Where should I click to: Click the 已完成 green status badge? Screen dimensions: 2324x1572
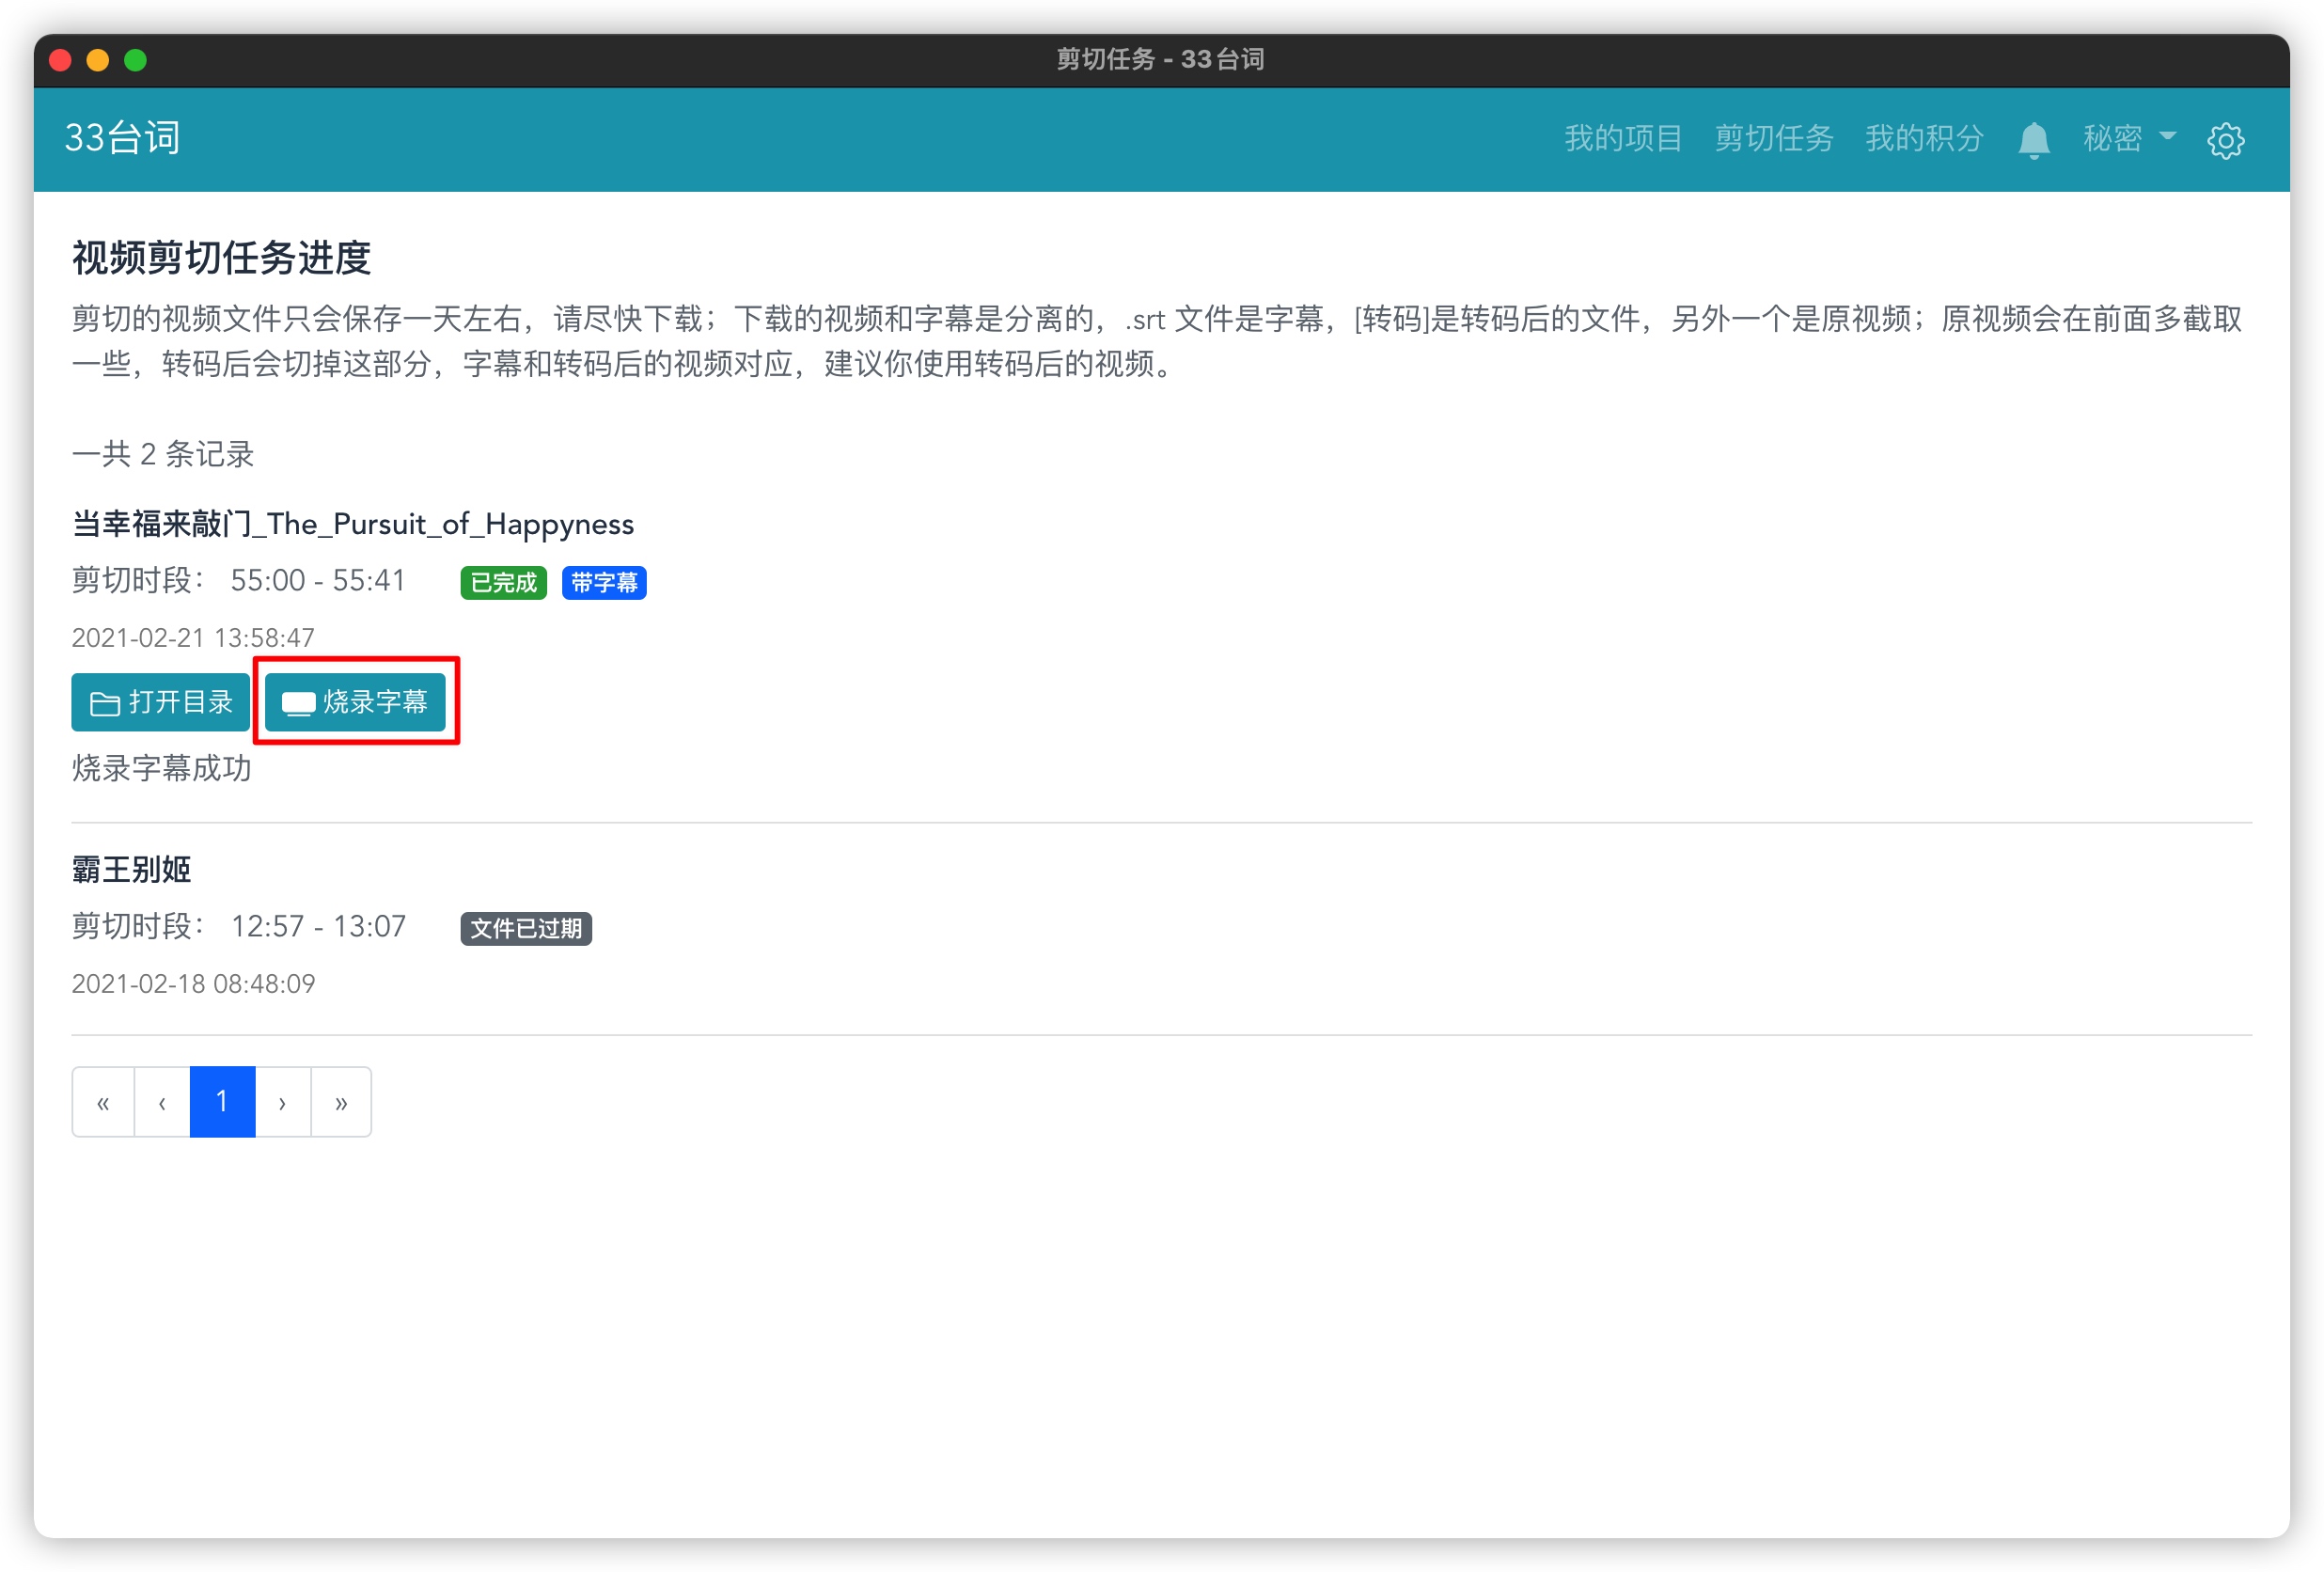pos(503,582)
